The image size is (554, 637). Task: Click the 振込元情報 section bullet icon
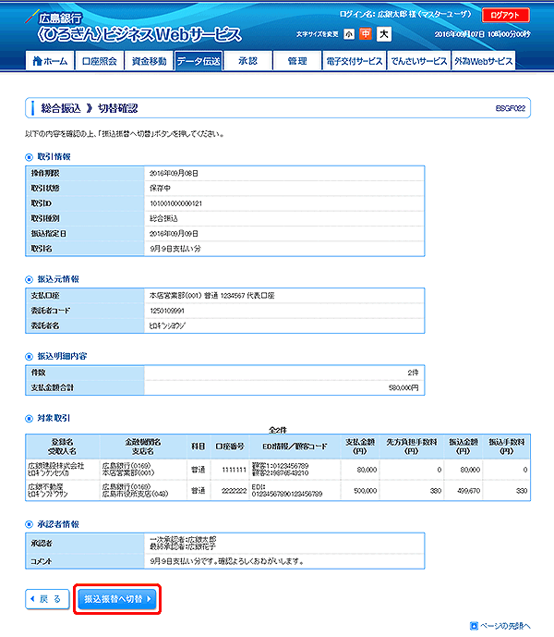[29, 279]
